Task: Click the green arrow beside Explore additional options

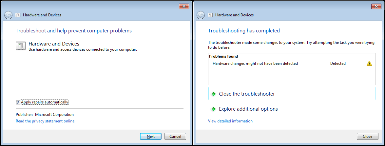Action: pyautogui.click(x=213, y=109)
